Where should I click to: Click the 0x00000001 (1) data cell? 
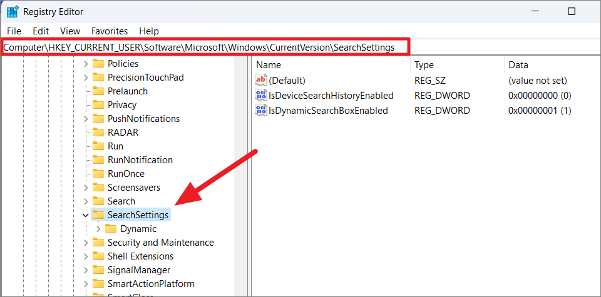click(x=540, y=111)
